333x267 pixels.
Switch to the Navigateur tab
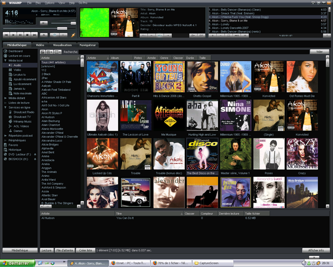pos(88,45)
